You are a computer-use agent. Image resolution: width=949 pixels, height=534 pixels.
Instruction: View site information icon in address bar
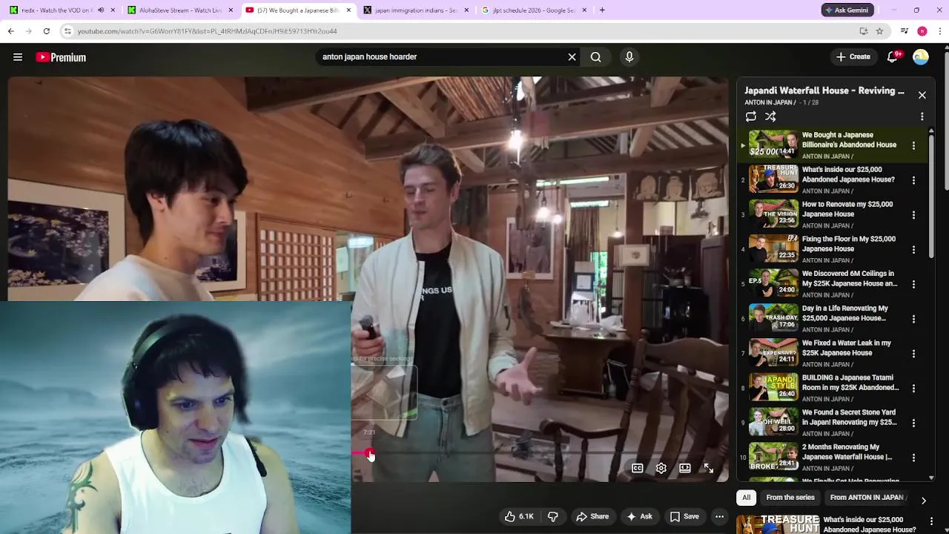click(x=67, y=31)
